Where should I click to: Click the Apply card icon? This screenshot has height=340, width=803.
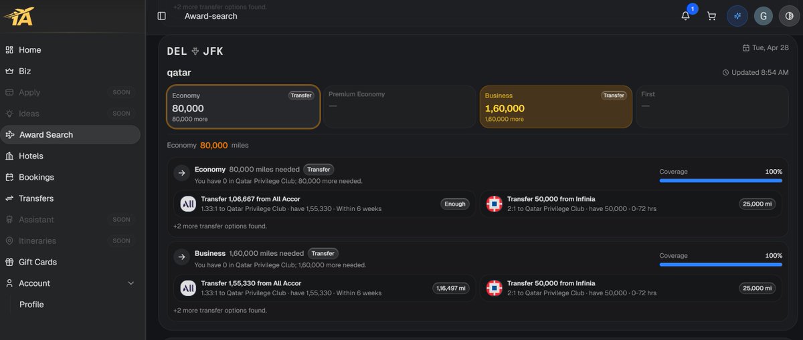click(9, 92)
